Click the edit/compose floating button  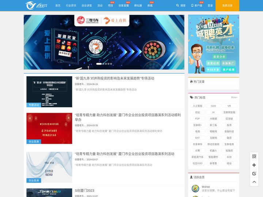[x=254, y=174]
